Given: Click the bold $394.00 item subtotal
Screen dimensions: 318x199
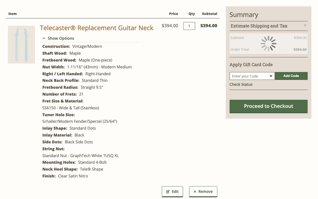Looking at the screenshot, I should coord(209,25).
